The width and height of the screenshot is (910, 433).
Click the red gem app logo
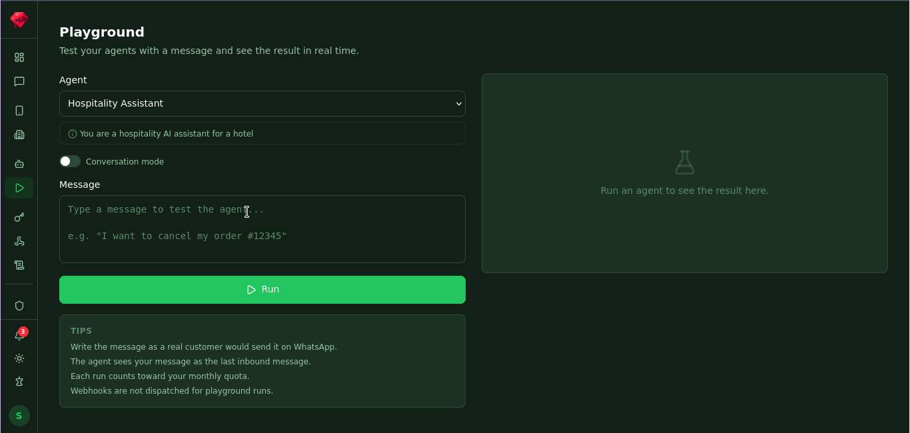[x=19, y=19]
